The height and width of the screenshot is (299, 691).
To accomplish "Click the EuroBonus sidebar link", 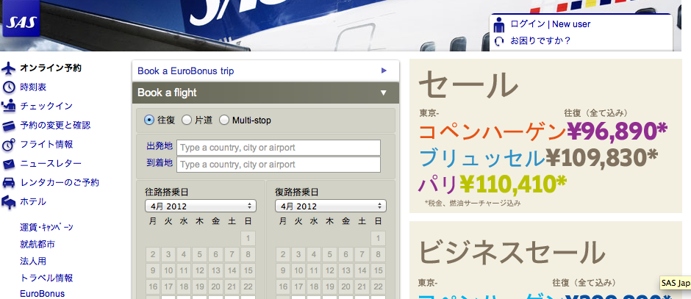I will (43, 294).
